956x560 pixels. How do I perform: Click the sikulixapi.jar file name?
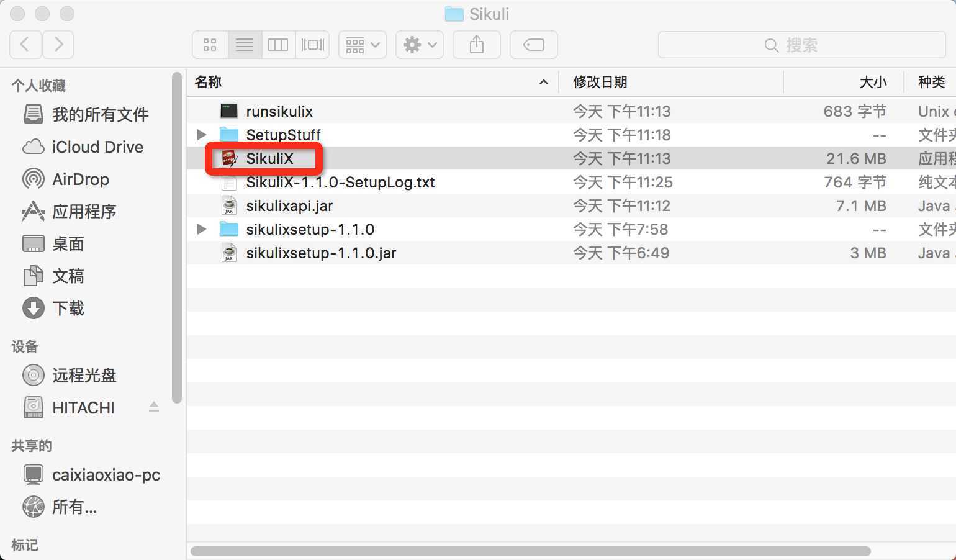(x=289, y=205)
